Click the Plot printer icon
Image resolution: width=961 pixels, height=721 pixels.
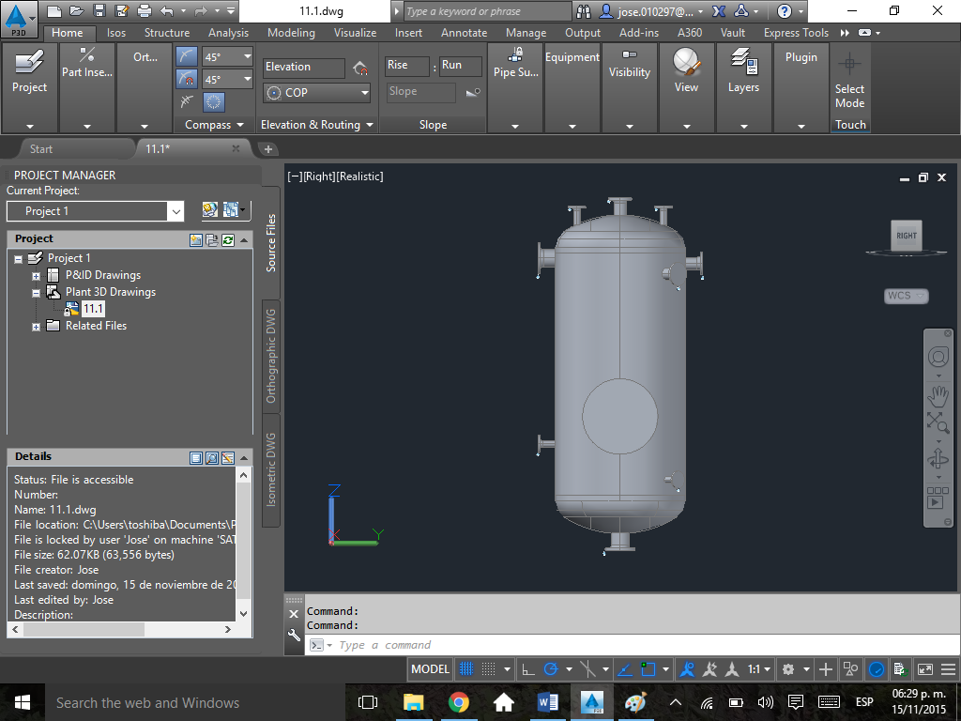[x=144, y=11]
